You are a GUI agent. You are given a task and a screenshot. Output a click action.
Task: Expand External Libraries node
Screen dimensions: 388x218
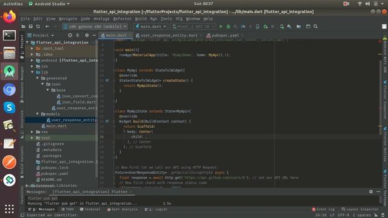(x=27, y=185)
